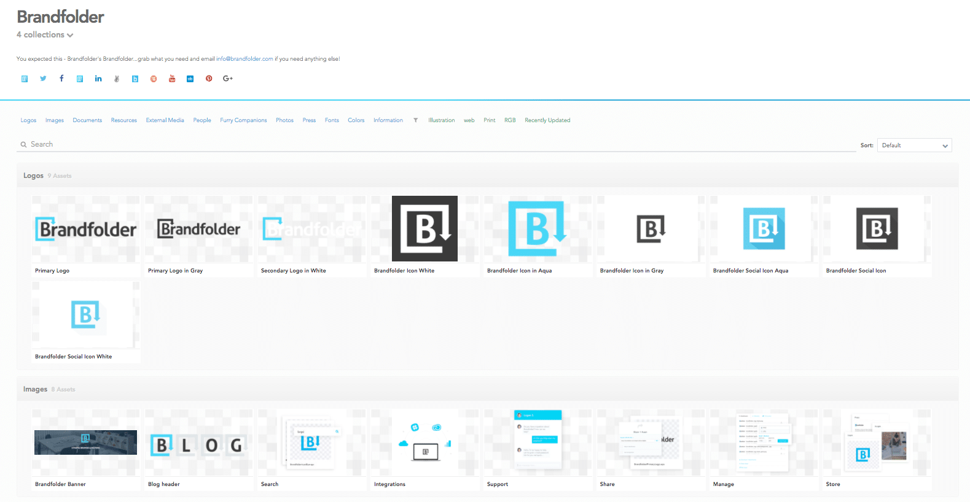
Task: Go to the Documents section tab
Action: (87, 120)
